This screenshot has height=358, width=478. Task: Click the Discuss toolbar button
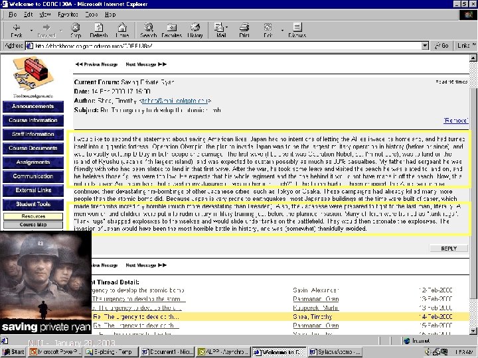(297, 30)
